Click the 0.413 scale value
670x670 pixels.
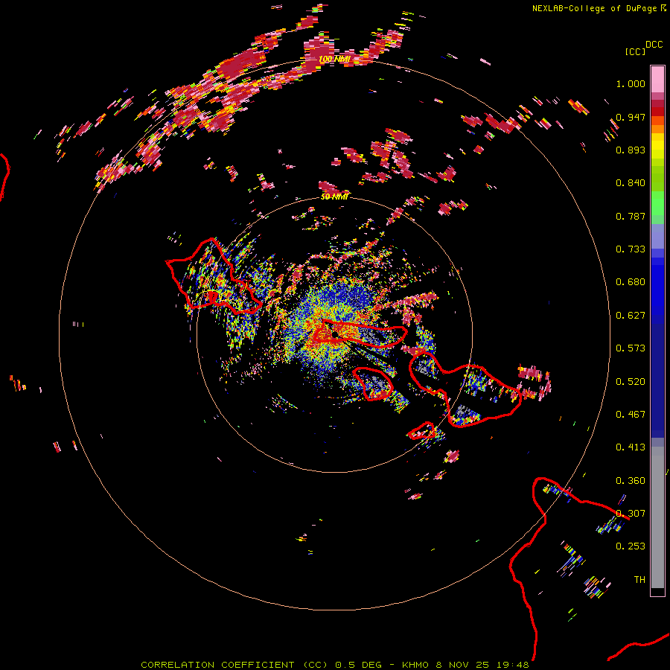coord(631,447)
